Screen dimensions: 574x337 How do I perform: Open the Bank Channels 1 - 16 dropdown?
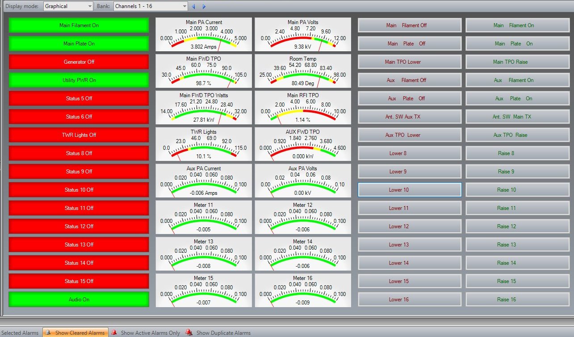[151, 6]
